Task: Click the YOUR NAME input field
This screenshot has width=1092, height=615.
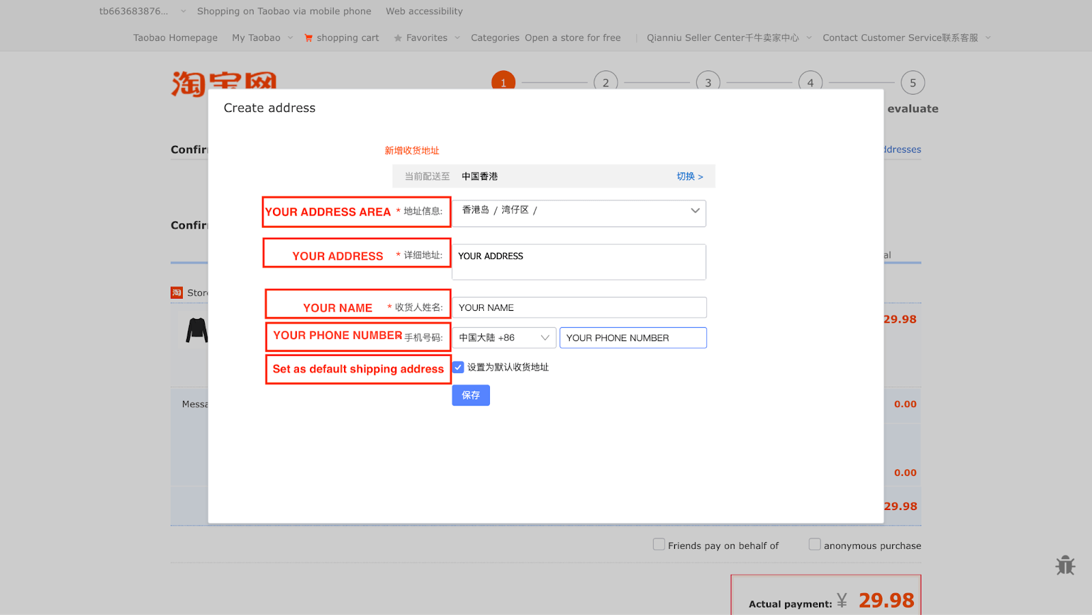Action: [x=579, y=307]
